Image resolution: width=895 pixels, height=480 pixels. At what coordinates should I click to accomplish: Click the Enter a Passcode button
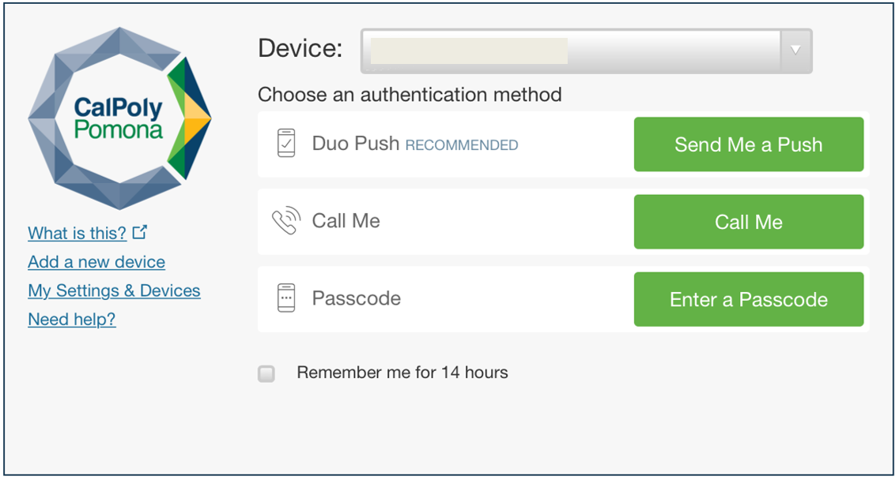(x=748, y=299)
